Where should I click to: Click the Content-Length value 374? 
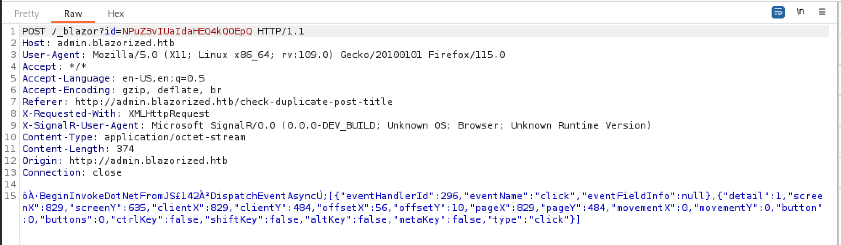click(x=125, y=149)
